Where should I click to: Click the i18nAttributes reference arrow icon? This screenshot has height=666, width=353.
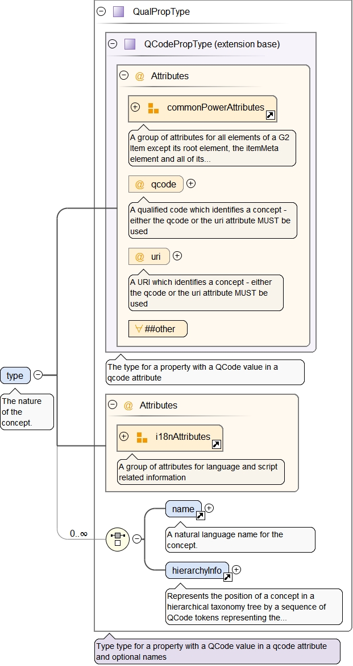pos(216,444)
